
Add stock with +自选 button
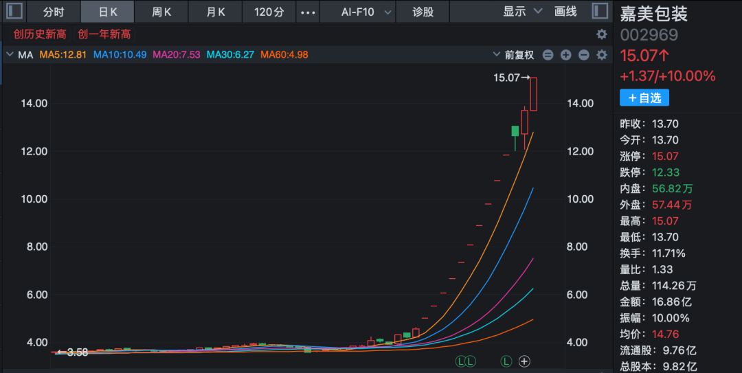pyautogui.click(x=644, y=98)
